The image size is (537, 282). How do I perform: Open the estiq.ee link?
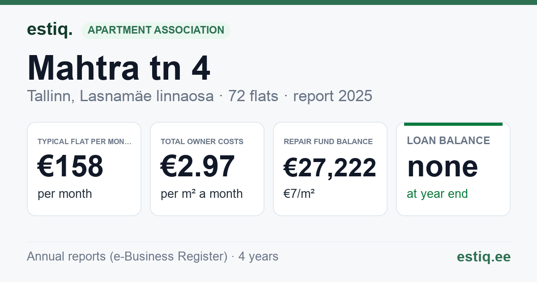click(484, 256)
